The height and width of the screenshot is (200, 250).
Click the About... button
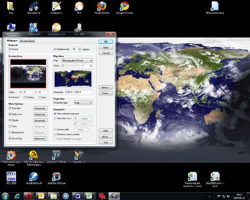[x=106, y=137]
